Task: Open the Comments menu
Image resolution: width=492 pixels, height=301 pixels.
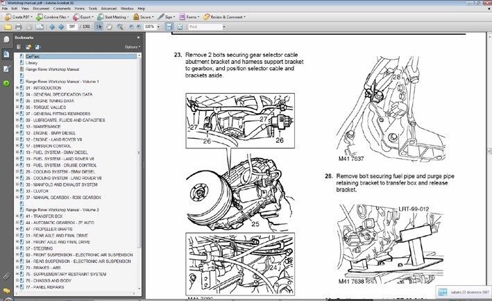Action: point(62,8)
